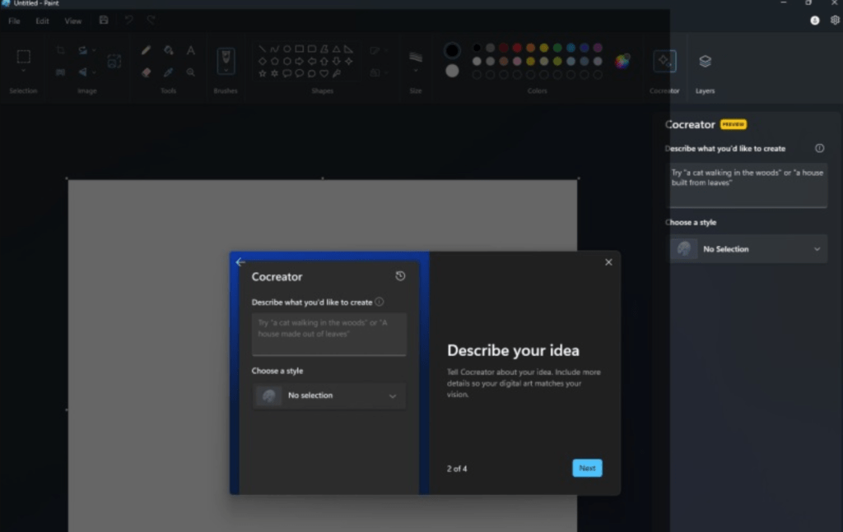
Task: Click the "Describe your idea" heading
Action: [x=514, y=350]
